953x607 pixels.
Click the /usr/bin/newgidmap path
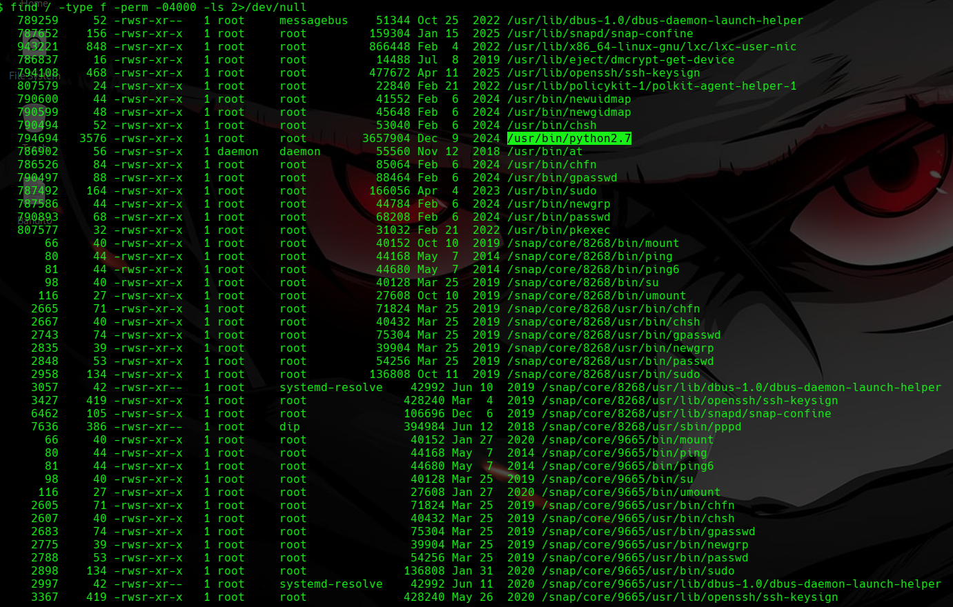569,112
